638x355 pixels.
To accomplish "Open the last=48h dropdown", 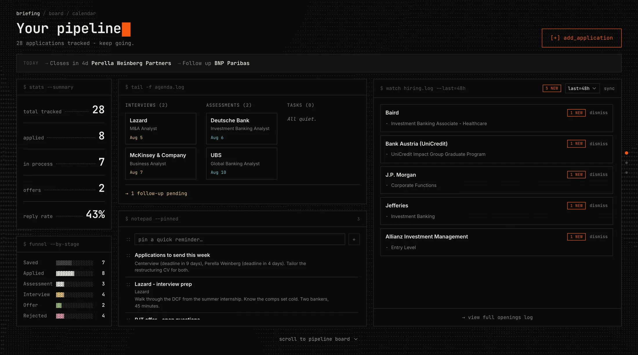I will (582, 88).
